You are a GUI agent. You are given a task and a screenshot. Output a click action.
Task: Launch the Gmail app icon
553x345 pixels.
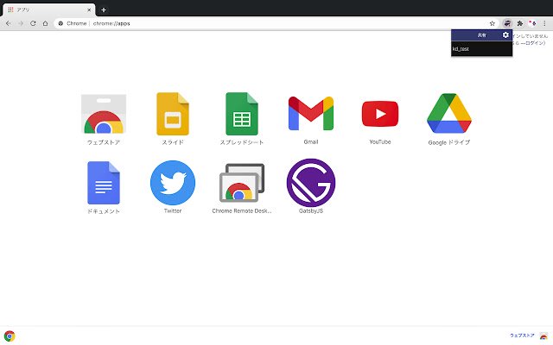[311, 113]
